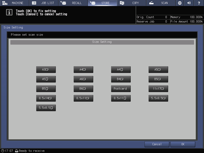This screenshot has width=204, height=153.
Task: Choose 5.5x8.5 portrait scan size
Action: (46, 108)
